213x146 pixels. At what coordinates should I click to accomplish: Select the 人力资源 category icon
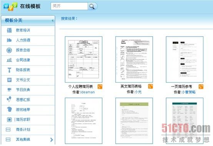pyautogui.click(x=9, y=40)
